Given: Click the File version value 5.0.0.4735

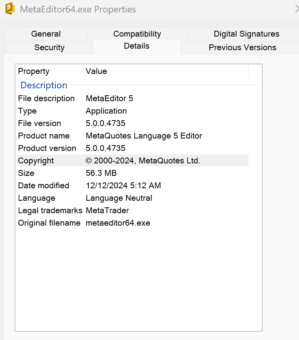Looking at the screenshot, I should 106,123.
